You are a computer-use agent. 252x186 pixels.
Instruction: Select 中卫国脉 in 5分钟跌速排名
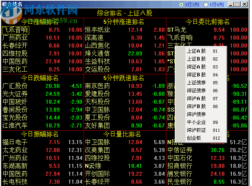(125, 110)
